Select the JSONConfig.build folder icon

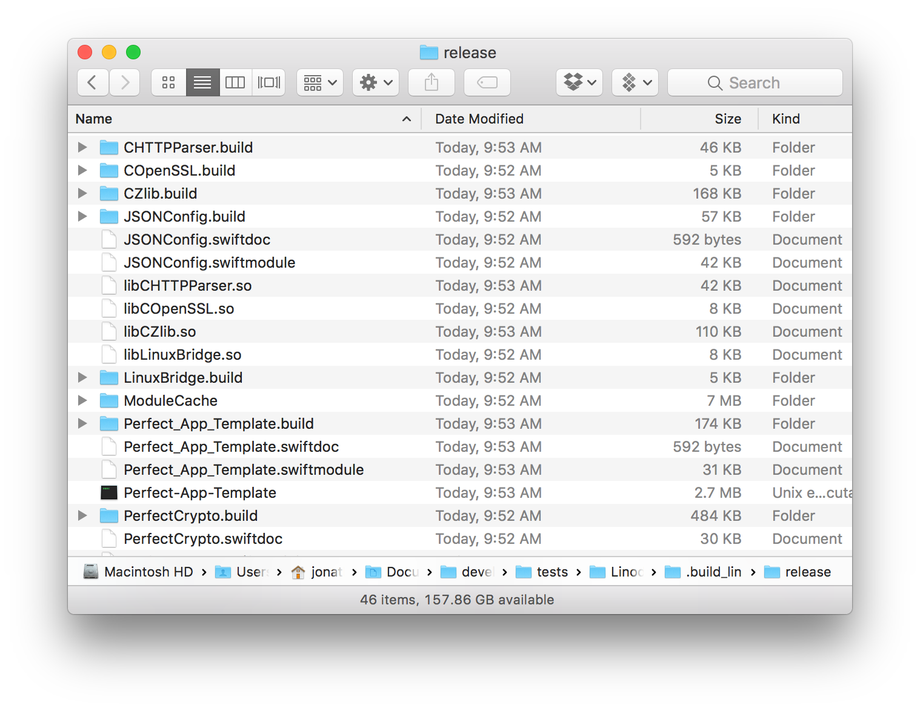109,216
